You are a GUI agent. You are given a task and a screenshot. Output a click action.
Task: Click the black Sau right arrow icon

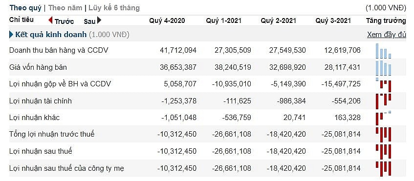pos(99,20)
